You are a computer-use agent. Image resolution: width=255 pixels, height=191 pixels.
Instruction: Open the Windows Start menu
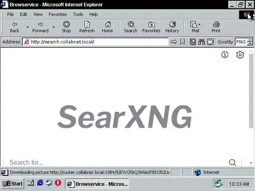pyautogui.click(x=13, y=184)
